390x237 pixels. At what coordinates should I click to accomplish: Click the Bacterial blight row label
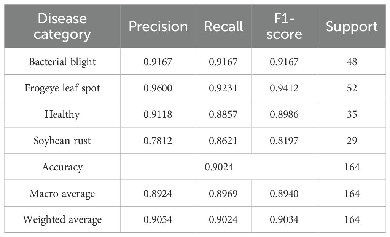(x=62, y=62)
